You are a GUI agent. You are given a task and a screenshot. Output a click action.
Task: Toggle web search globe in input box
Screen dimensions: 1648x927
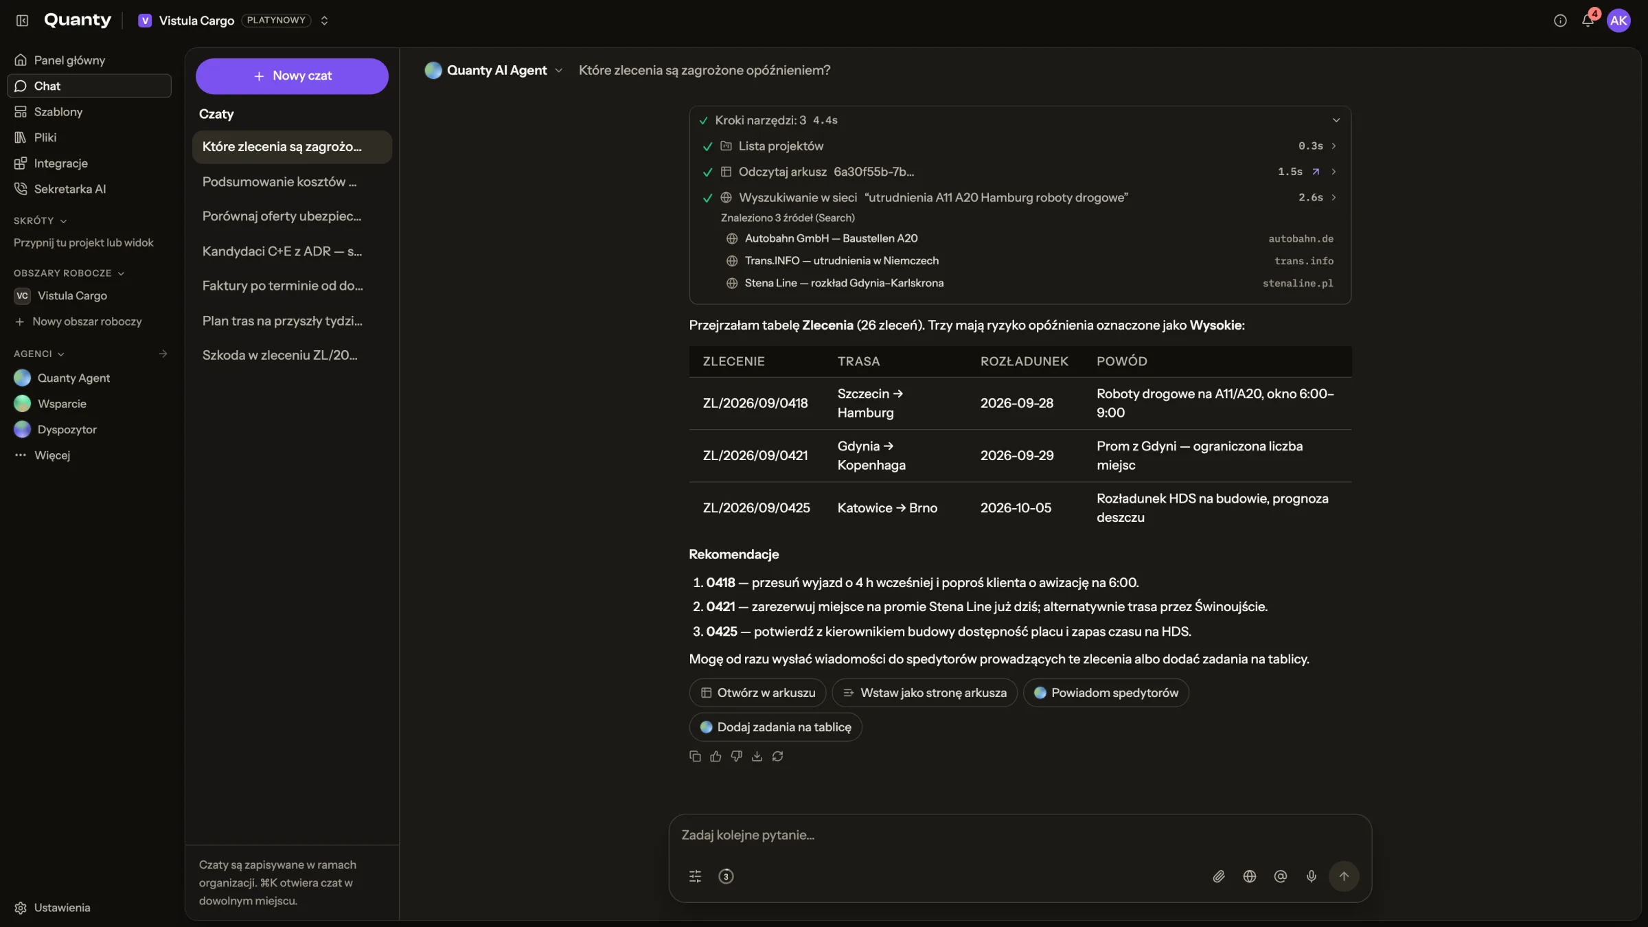[1250, 876]
